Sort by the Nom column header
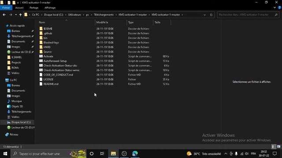Viewport: 282px width, 158px height. coord(42,22)
